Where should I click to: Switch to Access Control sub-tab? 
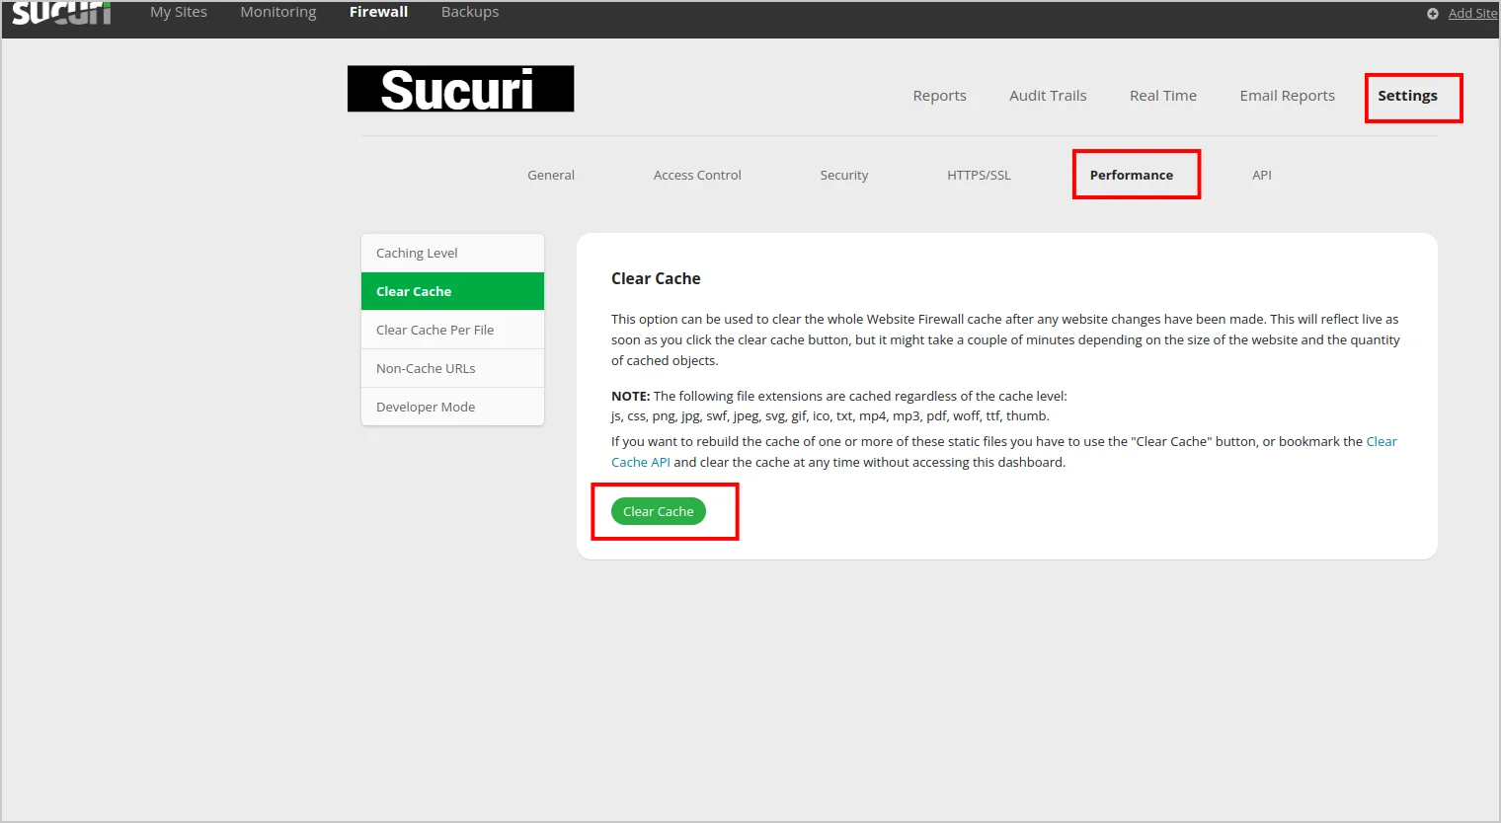coord(697,175)
